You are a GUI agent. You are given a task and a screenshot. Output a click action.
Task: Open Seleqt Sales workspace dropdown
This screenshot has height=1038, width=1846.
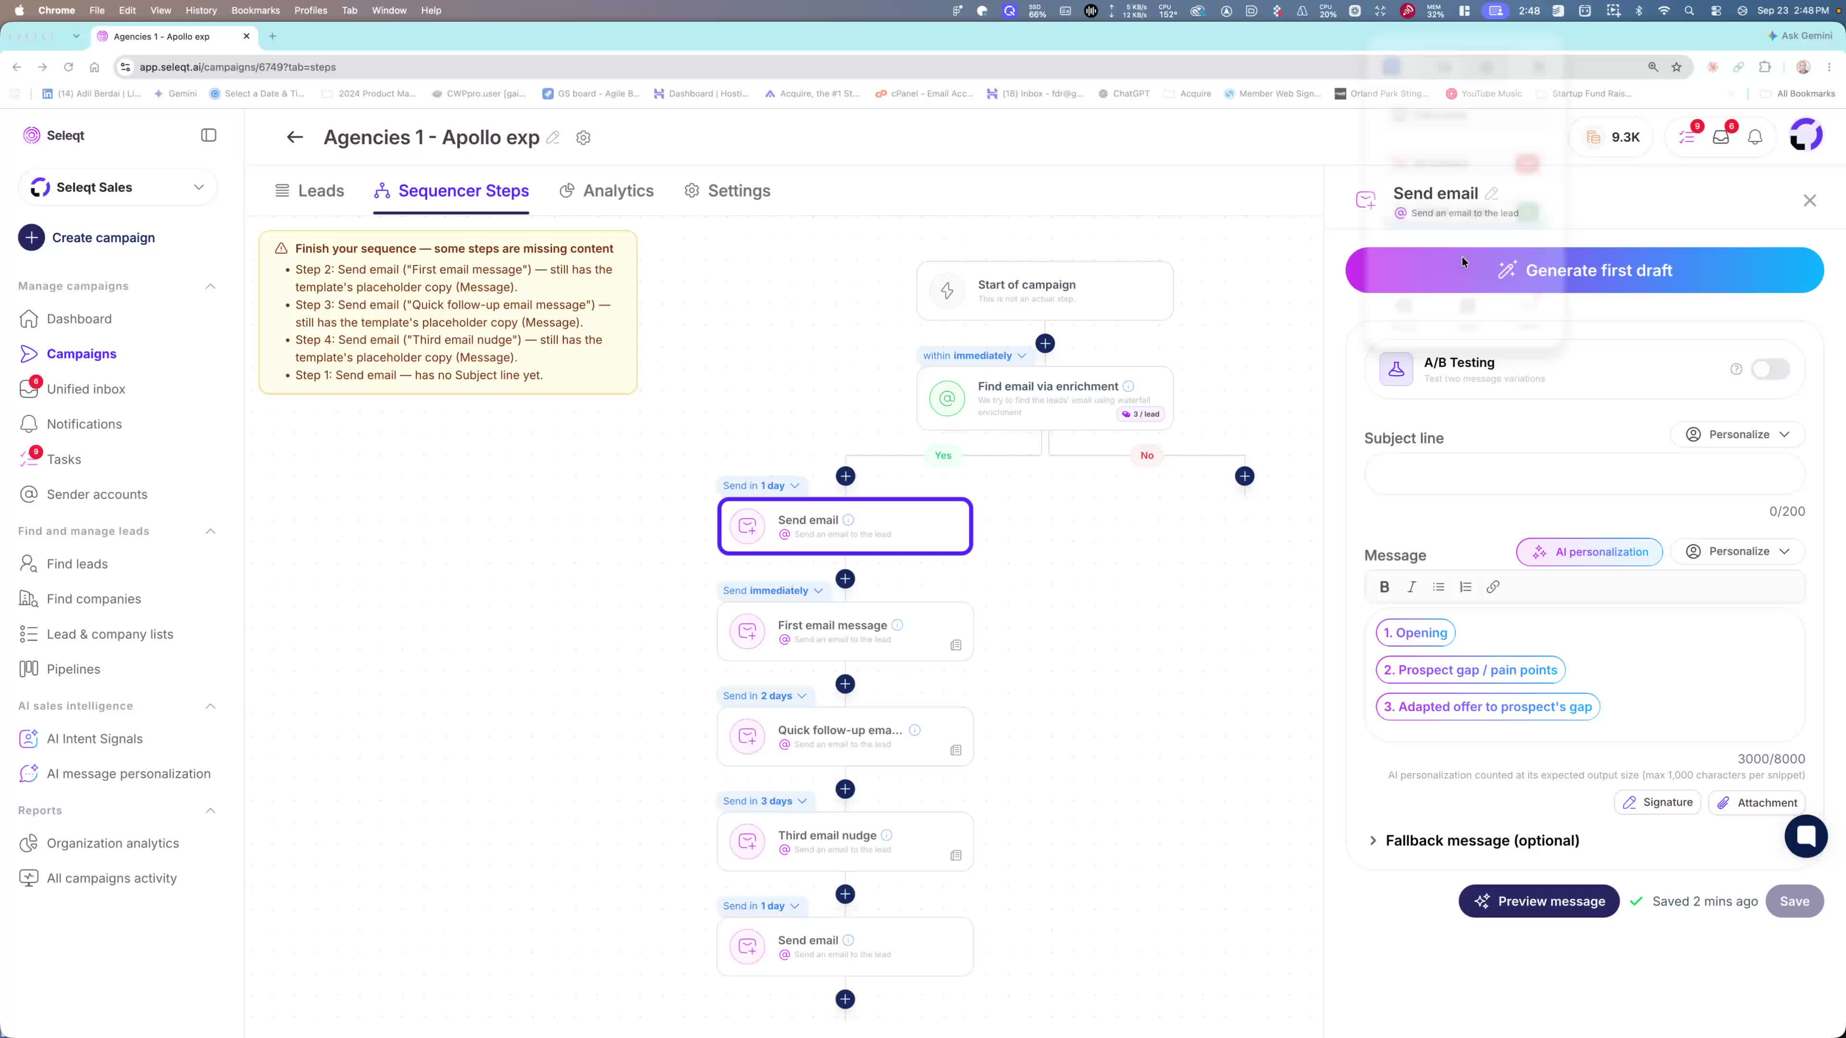117,187
